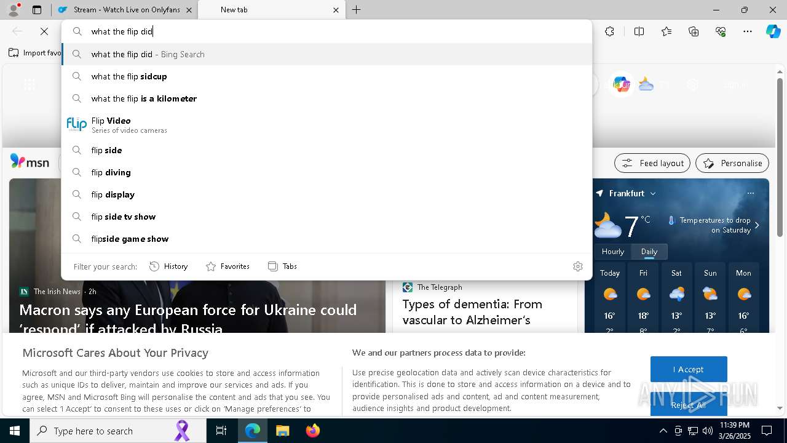Open the Extensions puzzle icon
The height and width of the screenshot is (443, 787).
(609, 31)
